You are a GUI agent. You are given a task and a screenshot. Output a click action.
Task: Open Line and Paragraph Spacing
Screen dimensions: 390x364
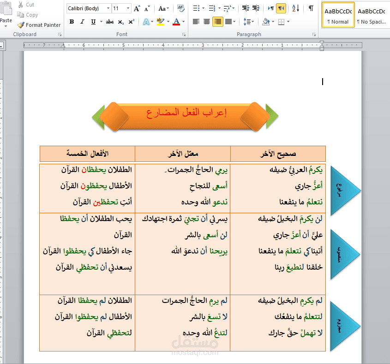click(x=247, y=22)
